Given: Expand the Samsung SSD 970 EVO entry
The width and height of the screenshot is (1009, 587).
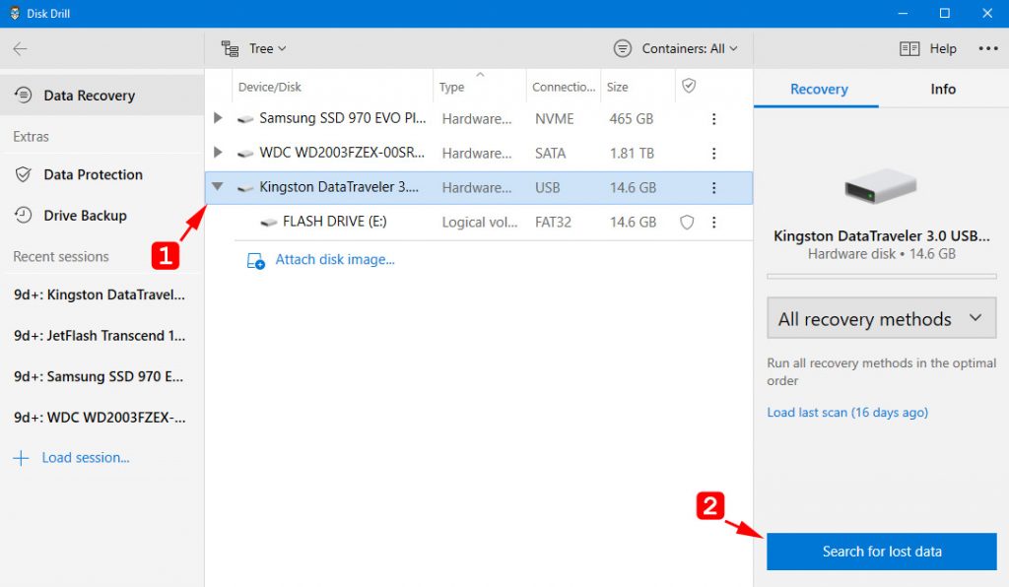Looking at the screenshot, I should (218, 118).
